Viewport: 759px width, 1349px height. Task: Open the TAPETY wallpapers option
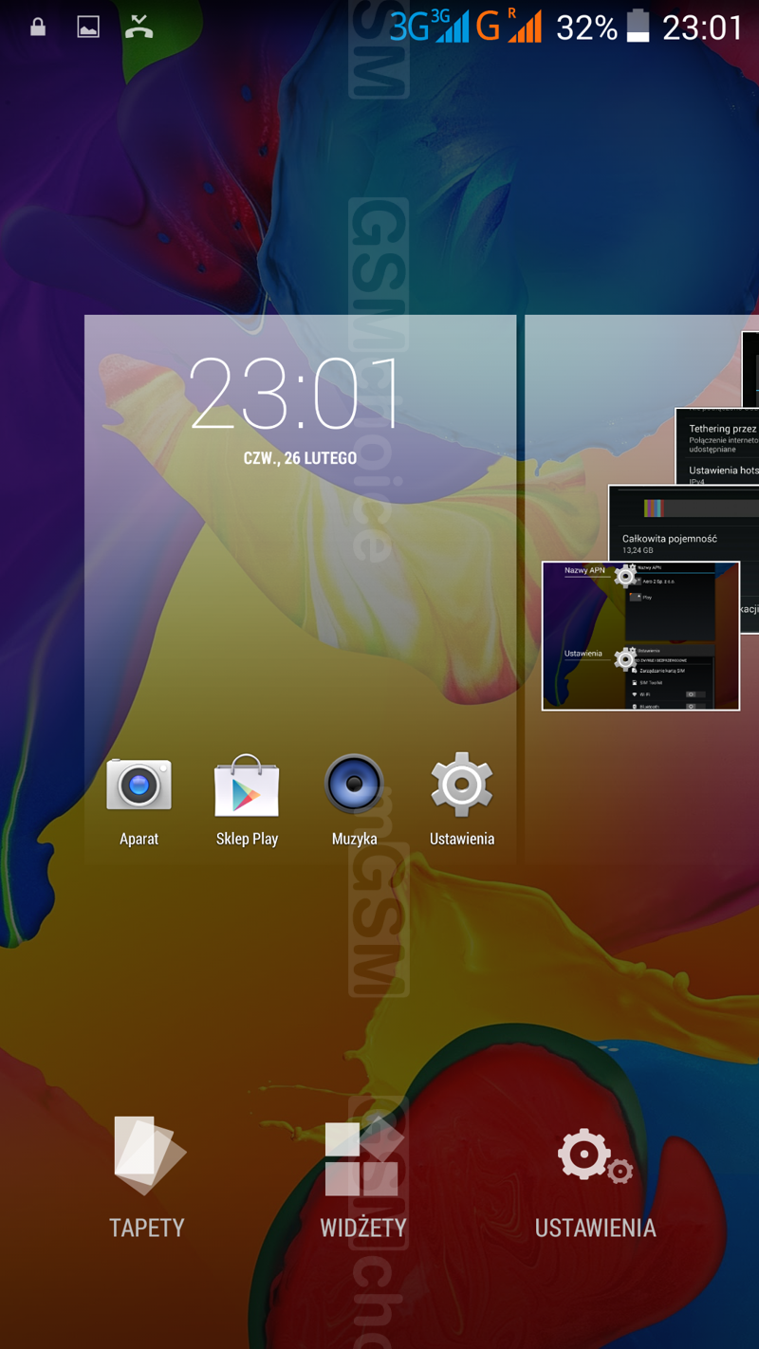[147, 1176]
